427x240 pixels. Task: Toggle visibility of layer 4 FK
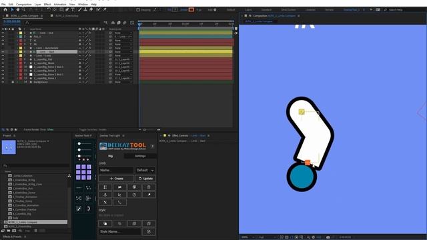coord(3,44)
